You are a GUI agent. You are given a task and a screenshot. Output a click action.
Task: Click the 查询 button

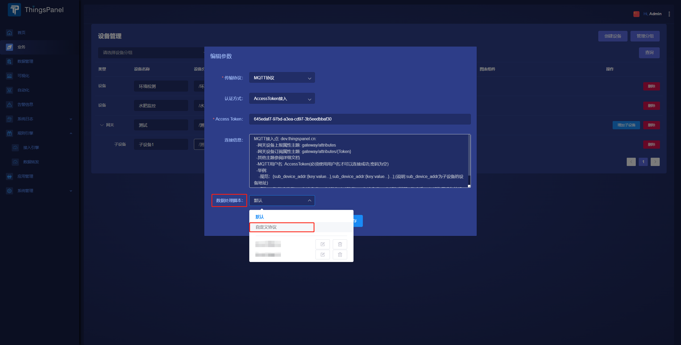coord(649,53)
